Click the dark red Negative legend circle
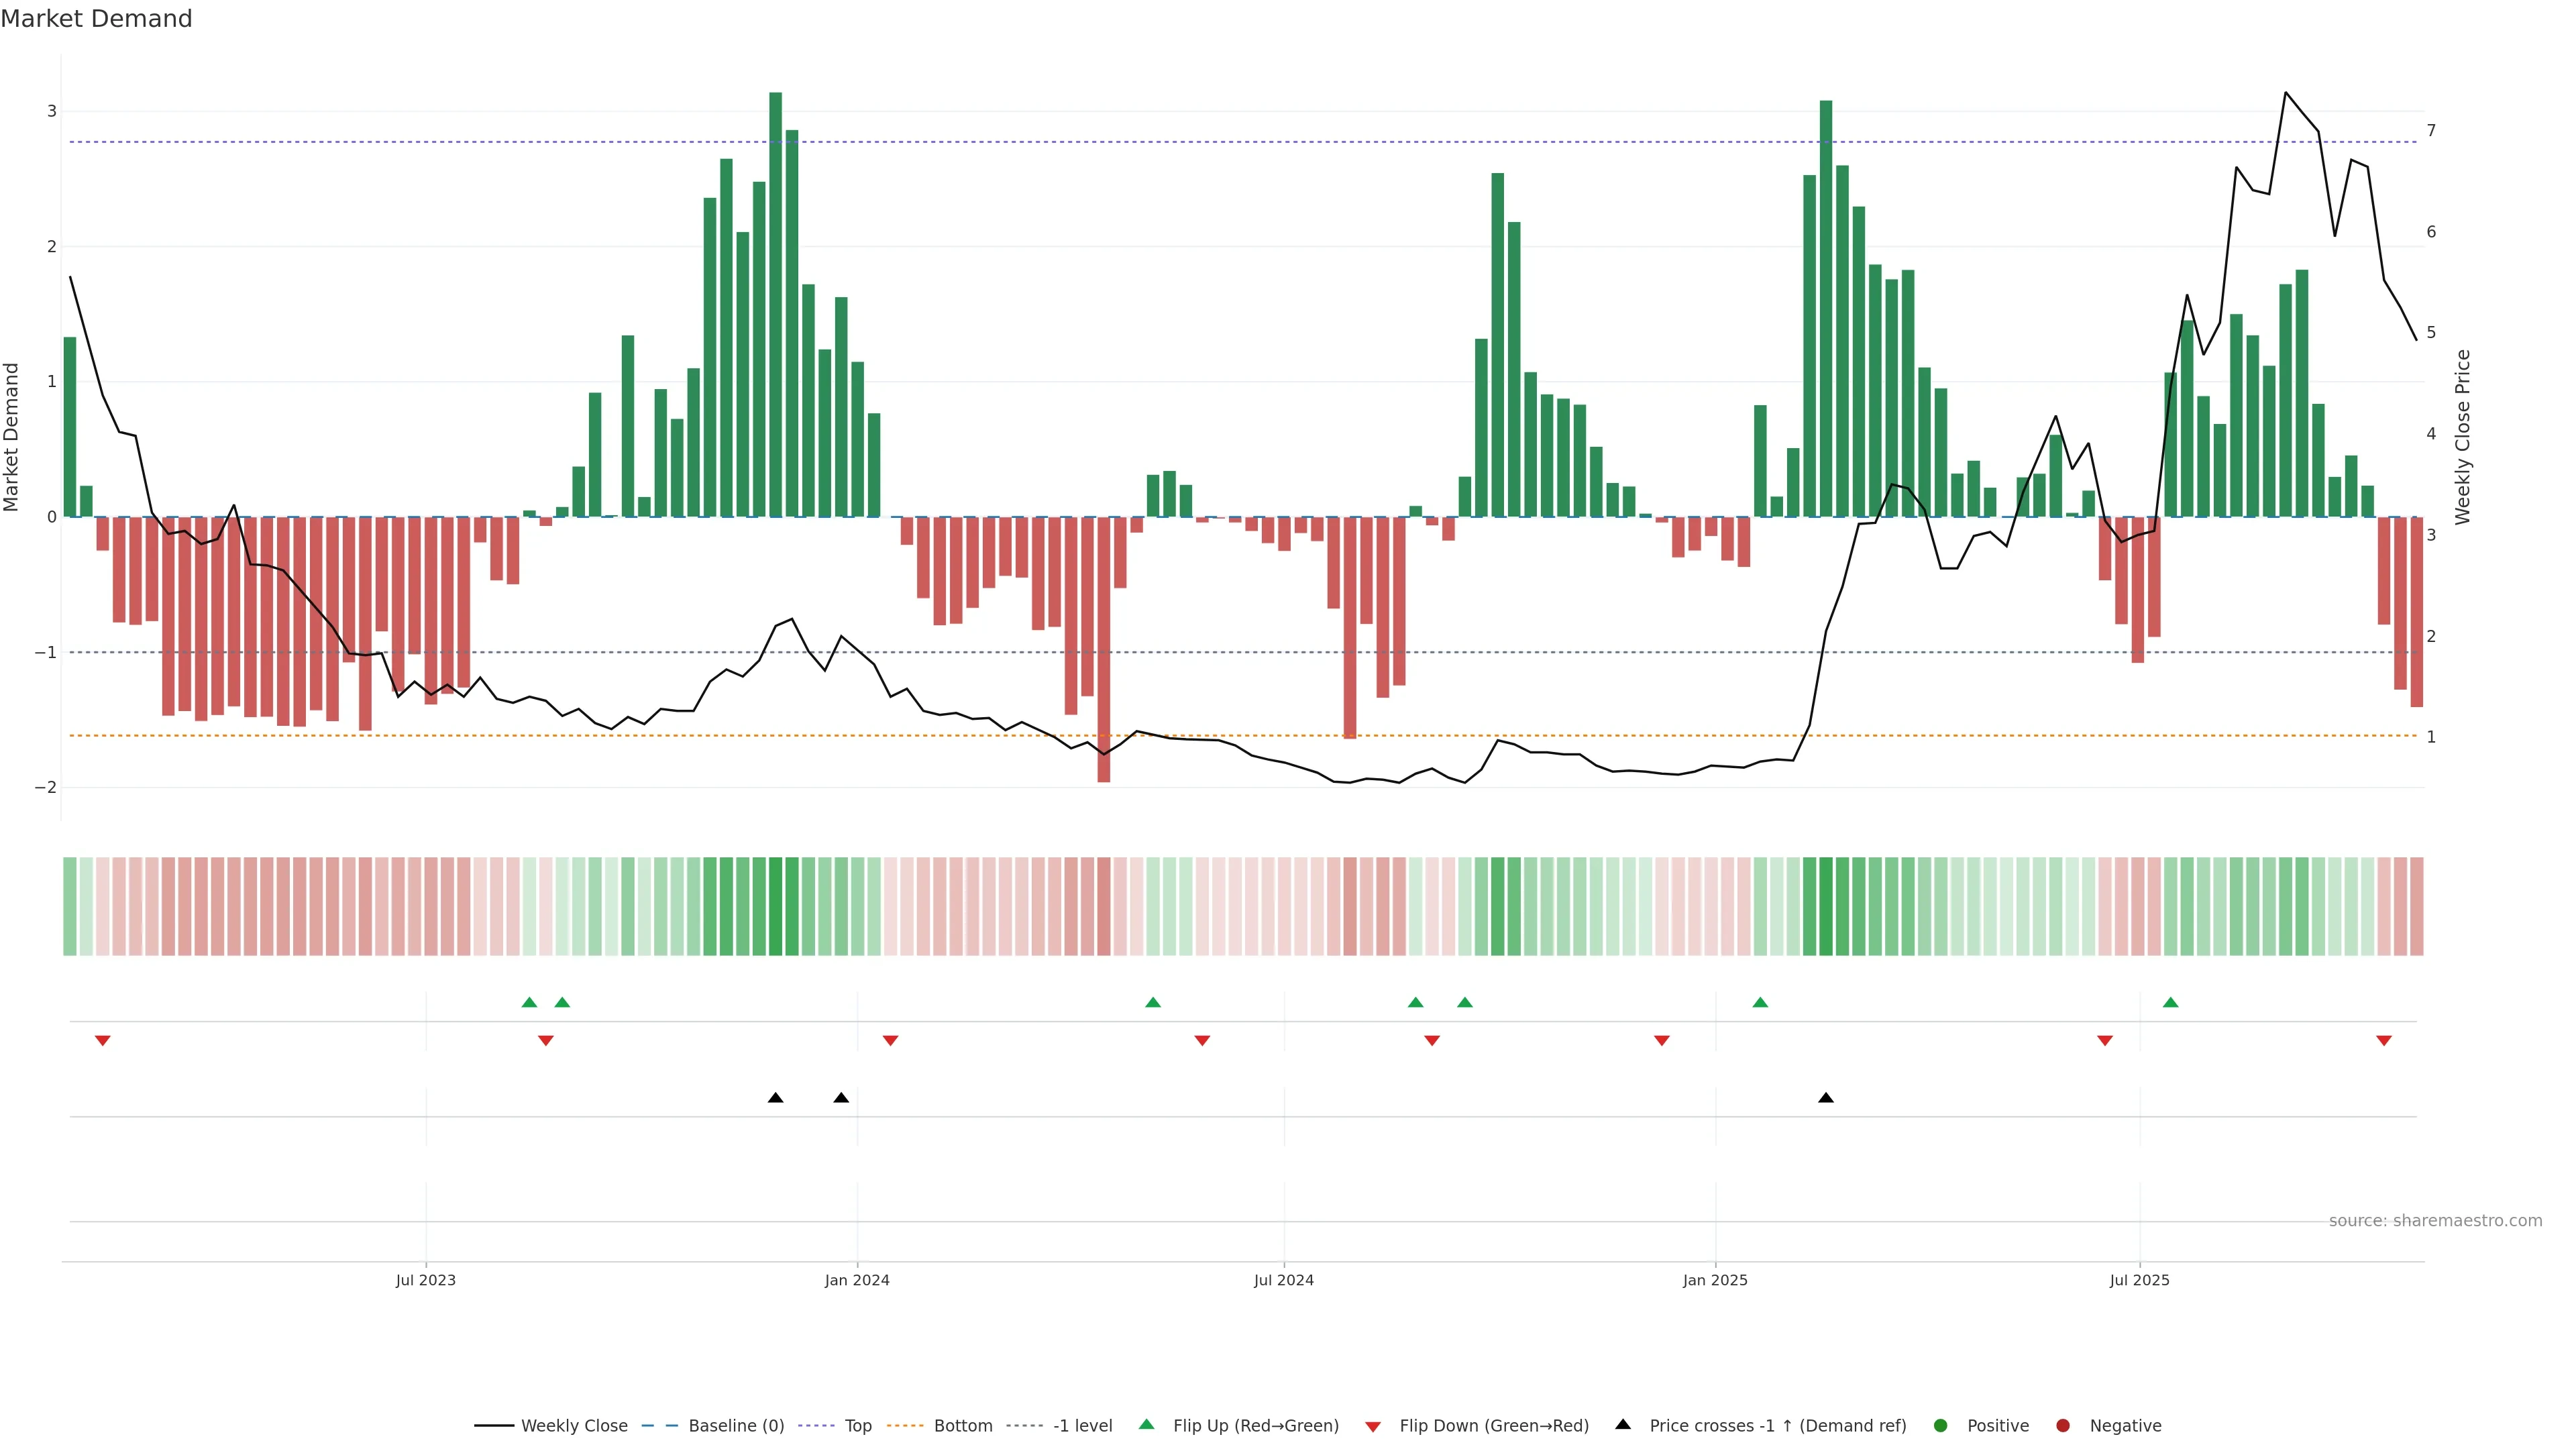2576x1449 pixels. pyautogui.click(x=2063, y=1426)
